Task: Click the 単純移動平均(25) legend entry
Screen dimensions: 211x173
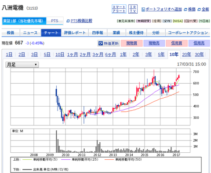Action: pyautogui.click(x=80, y=159)
